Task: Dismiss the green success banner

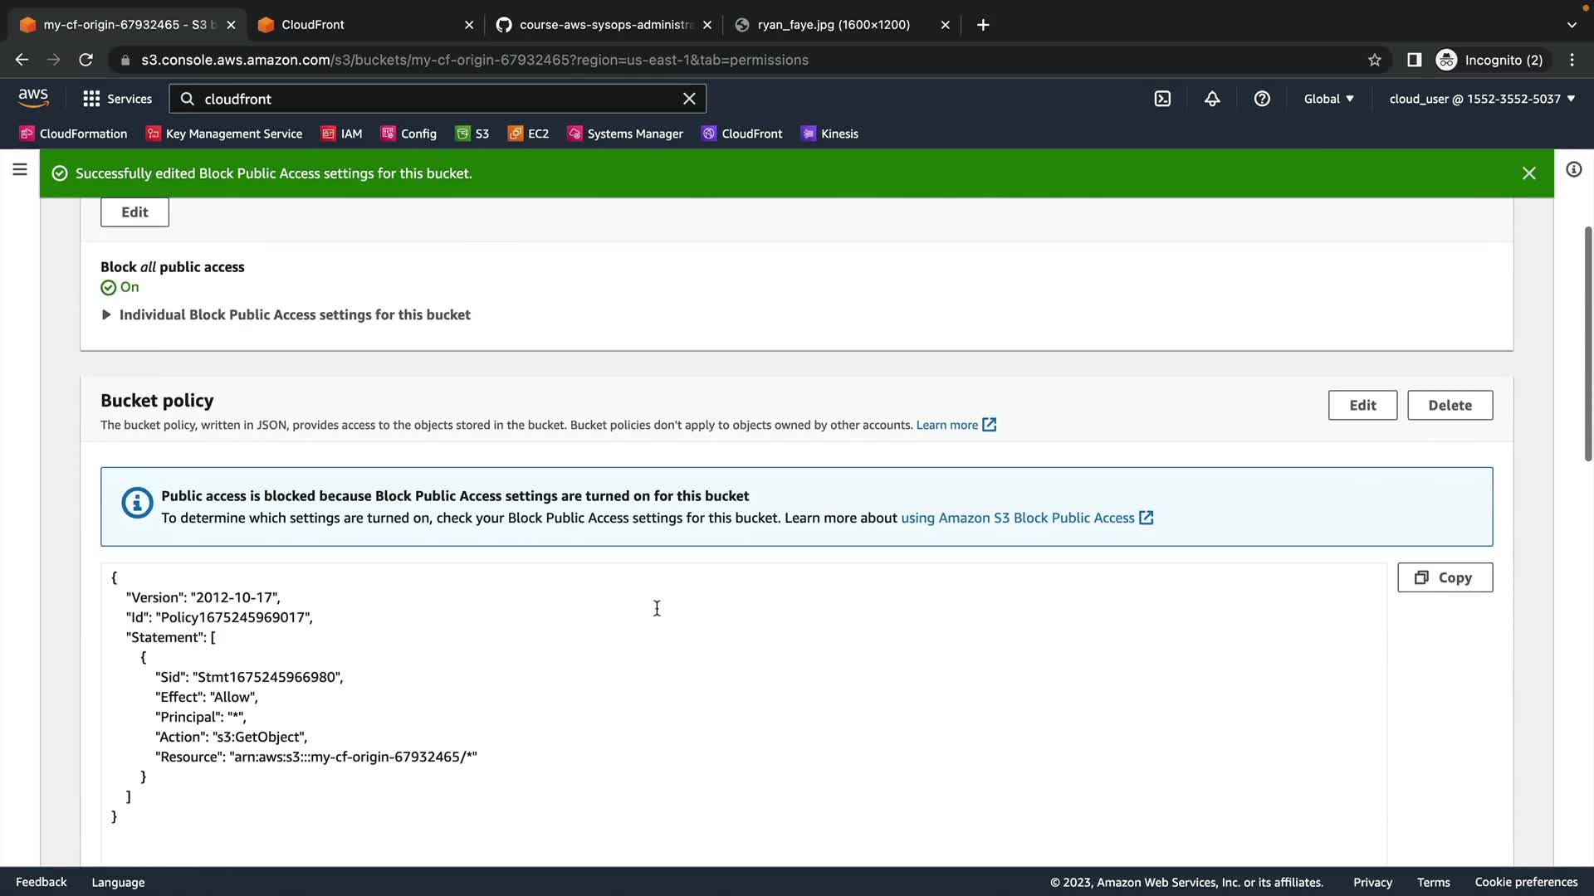Action: pos(1528,173)
